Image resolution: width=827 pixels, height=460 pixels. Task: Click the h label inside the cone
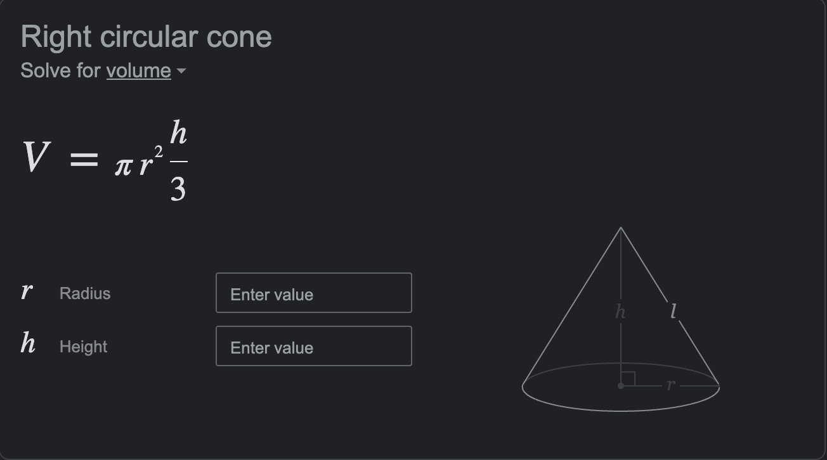(x=621, y=311)
